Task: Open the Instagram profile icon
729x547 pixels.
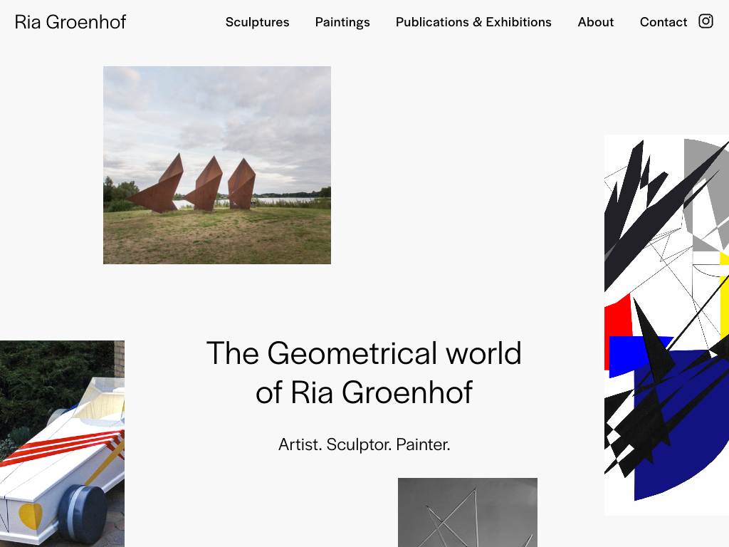Action: coord(706,21)
